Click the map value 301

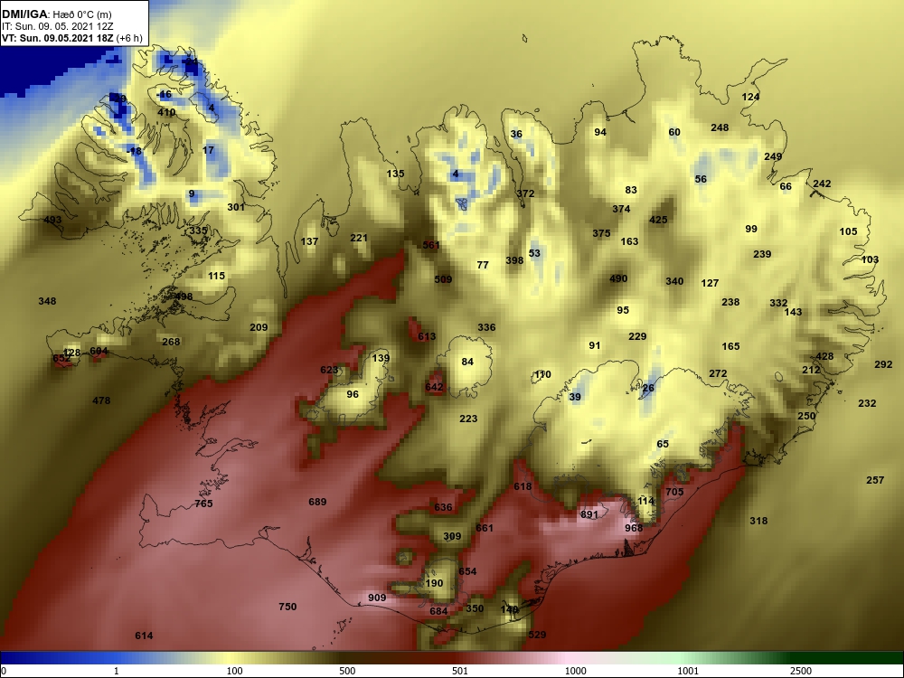[236, 206]
